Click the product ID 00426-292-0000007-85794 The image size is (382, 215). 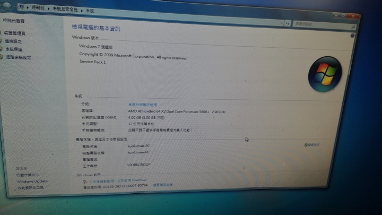tap(125, 186)
